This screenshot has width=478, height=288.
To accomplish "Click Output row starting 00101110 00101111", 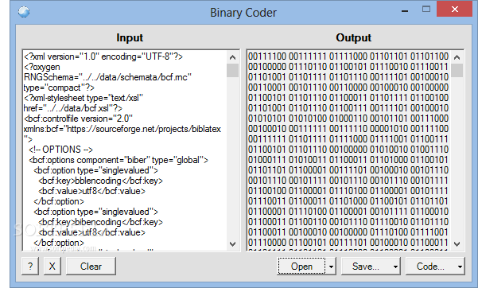I will click(x=348, y=181).
